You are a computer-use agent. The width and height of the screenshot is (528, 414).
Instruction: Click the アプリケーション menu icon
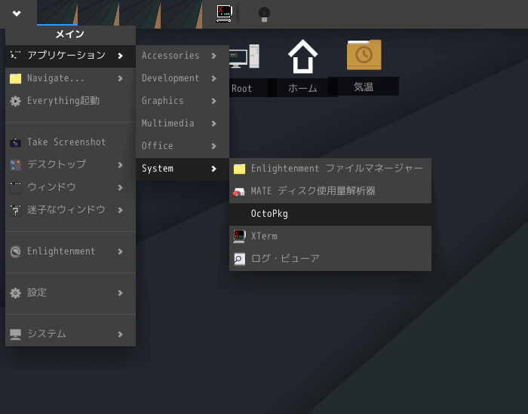coord(15,55)
